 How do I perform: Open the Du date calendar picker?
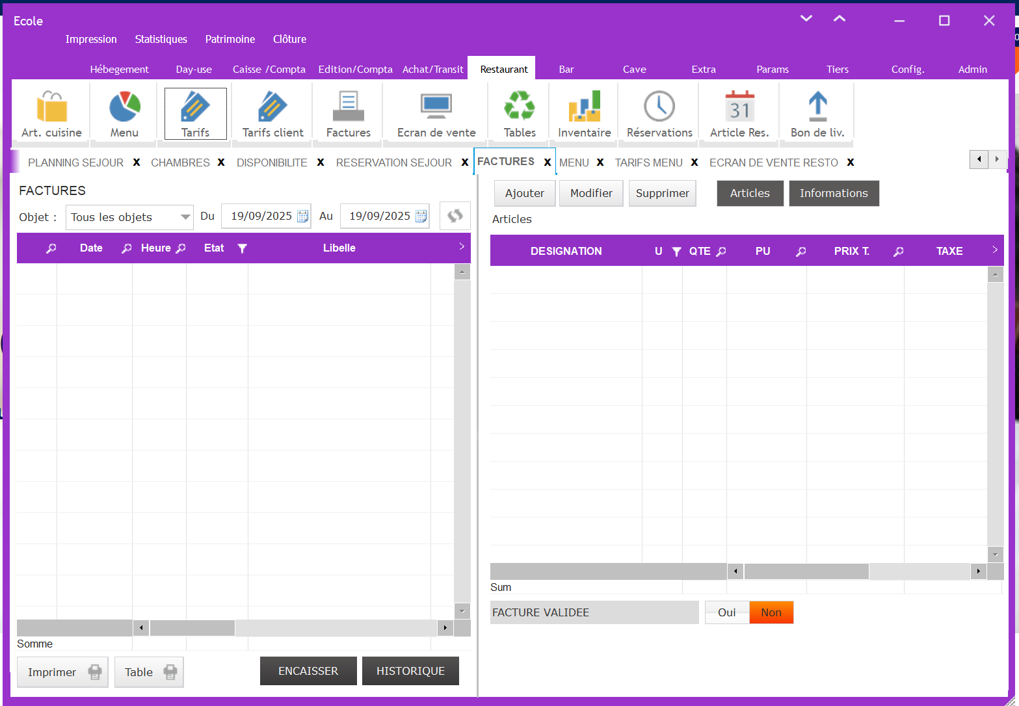click(x=303, y=216)
